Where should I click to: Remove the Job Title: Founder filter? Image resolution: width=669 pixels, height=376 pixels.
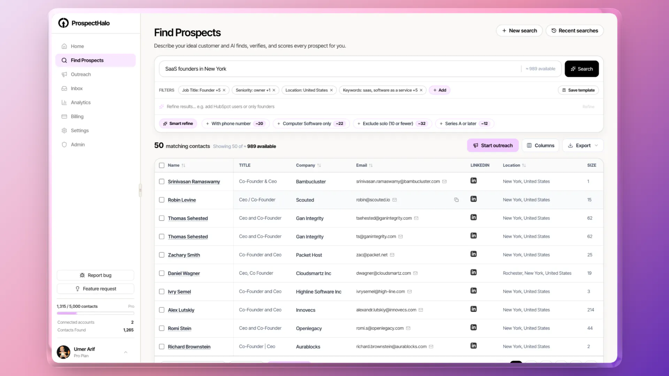[x=224, y=90]
